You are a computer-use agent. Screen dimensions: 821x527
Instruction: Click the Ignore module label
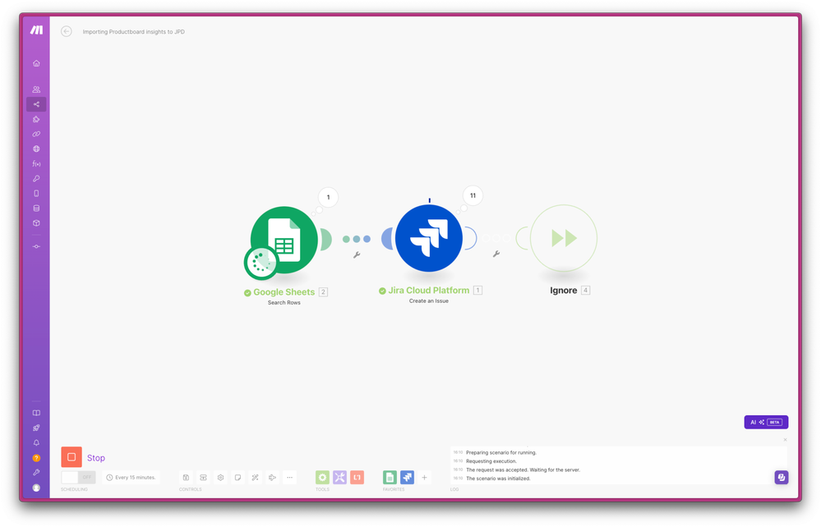point(564,290)
